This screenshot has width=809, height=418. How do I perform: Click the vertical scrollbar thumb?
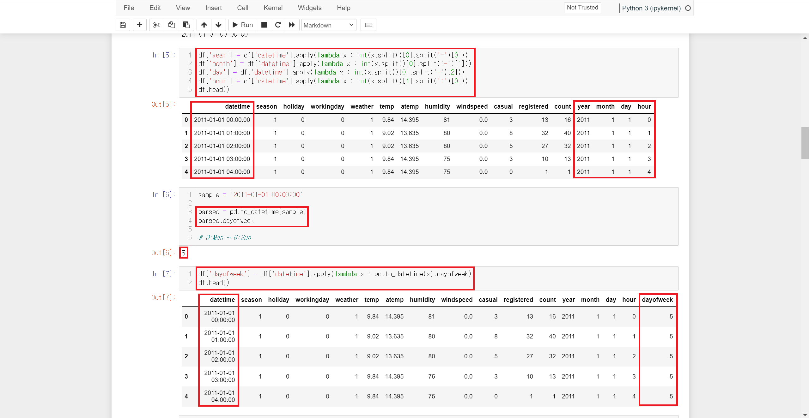(x=805, y=143)
